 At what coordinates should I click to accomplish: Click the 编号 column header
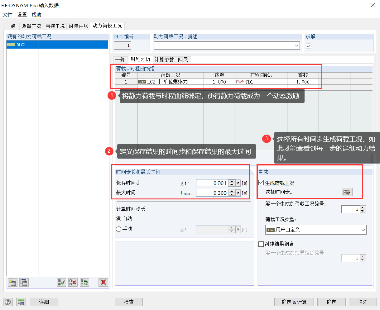126,75
